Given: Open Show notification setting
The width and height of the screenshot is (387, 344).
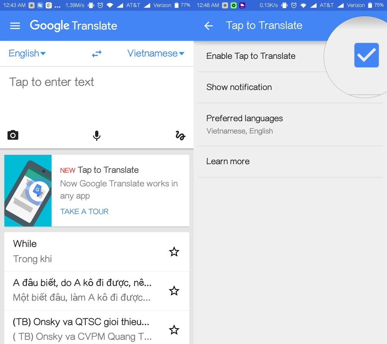Looking at the screenshot, I should [290, 87].
